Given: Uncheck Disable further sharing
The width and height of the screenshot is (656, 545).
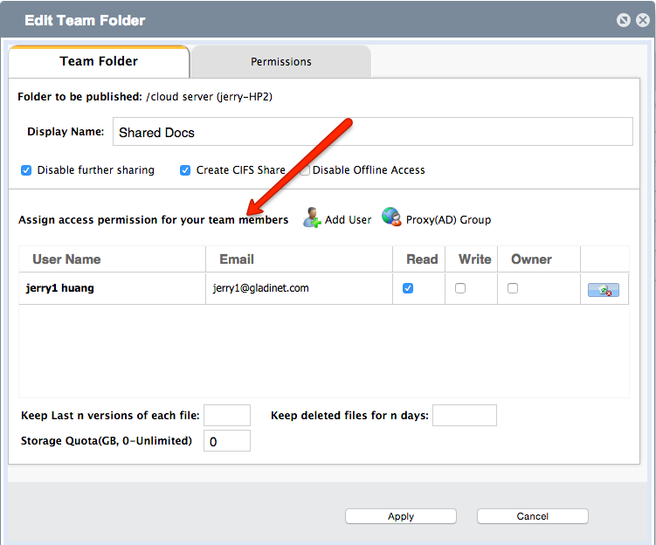Looking at the screenshot, I should pos(26,170).
